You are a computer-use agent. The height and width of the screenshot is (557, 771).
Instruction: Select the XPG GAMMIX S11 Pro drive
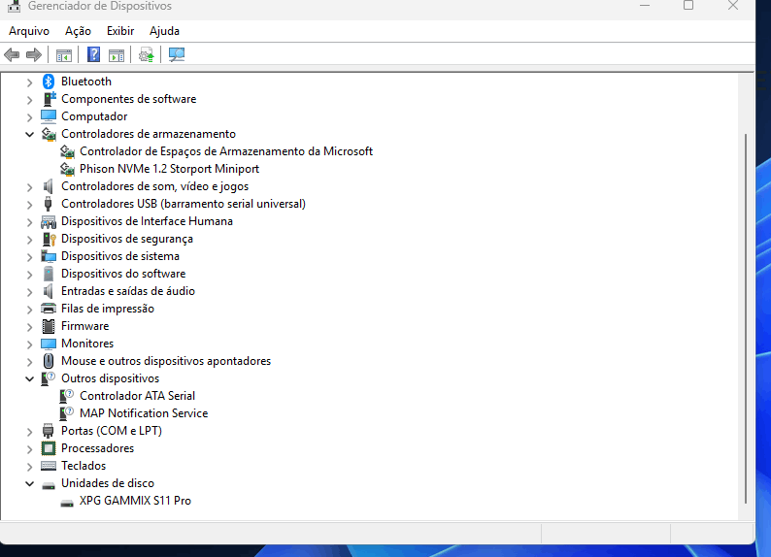coord(135,501)
